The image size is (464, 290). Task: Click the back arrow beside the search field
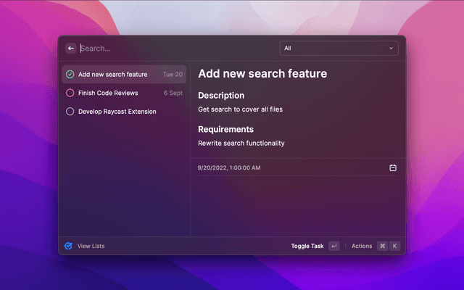(71, 49)
